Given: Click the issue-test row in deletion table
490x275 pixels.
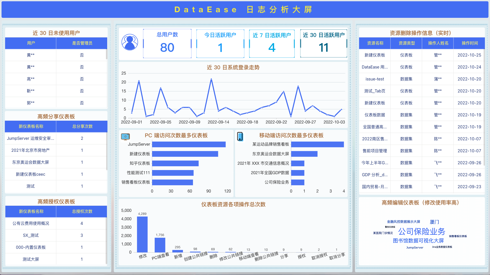Looking at the screenshot, I should coord(375,79).
